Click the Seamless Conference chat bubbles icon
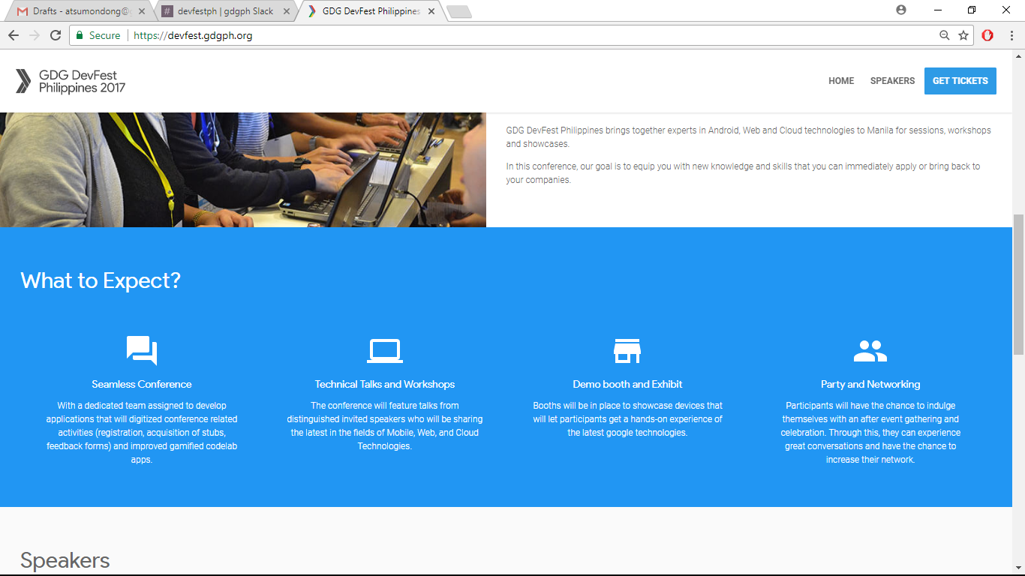 tap(142, 350)
